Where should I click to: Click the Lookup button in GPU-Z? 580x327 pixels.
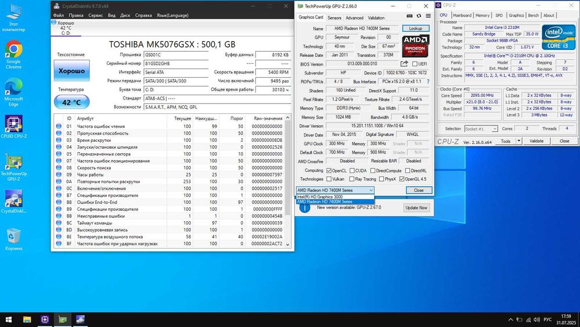coord(415,28)
